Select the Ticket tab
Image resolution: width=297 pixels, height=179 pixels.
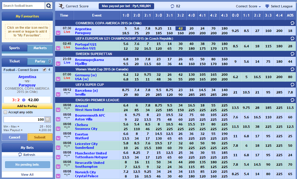pos(15,61)
